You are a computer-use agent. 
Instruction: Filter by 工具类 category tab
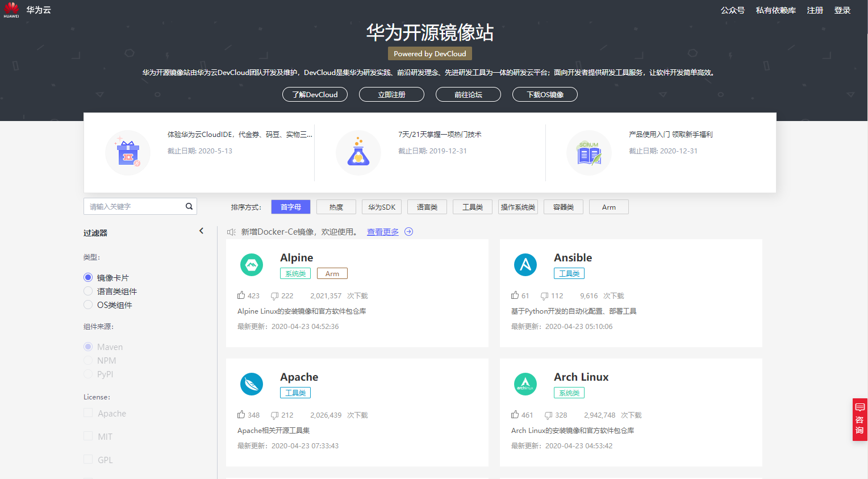click(x=473, y=207)
